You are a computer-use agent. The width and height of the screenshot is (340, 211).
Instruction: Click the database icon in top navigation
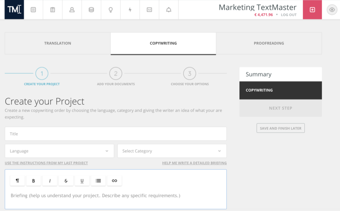[x=91, y=10]
